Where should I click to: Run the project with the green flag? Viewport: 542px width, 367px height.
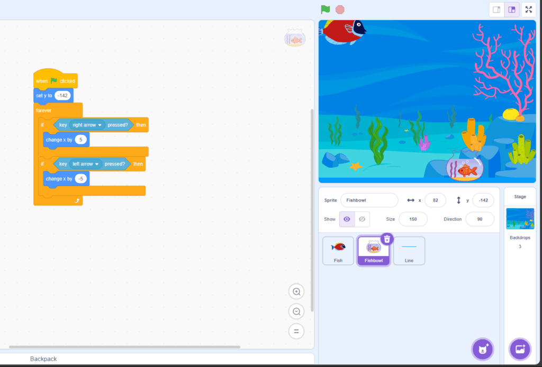(x=326, y=9)
